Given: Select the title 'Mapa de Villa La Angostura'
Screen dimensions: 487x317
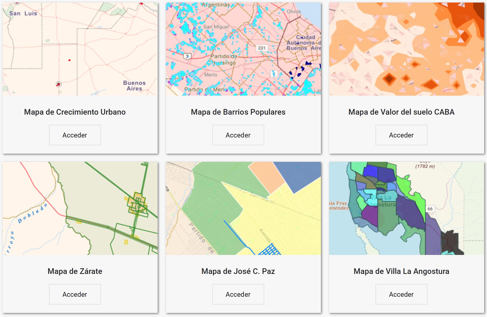Looking at the screenshot, I should tap(401, 271).
